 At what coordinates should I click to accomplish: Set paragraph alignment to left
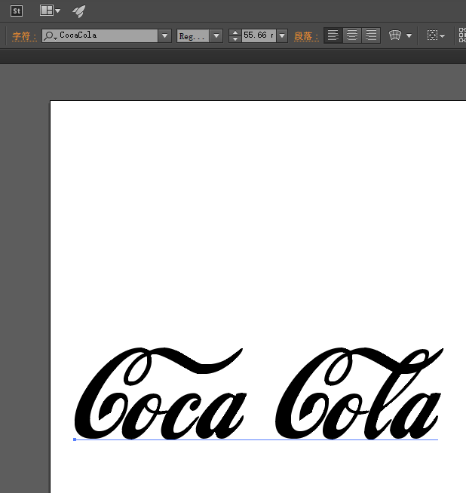[333, 35]
